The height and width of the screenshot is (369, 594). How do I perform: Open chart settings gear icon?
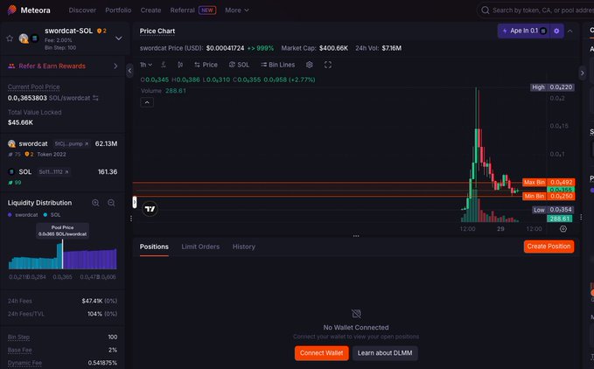pyautogui.click(x=309, y=65)
